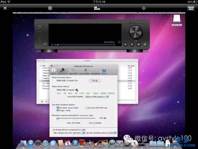198x149 pixels.
Task: Open Safari from the Dock
Action: [x=45, y=143]
